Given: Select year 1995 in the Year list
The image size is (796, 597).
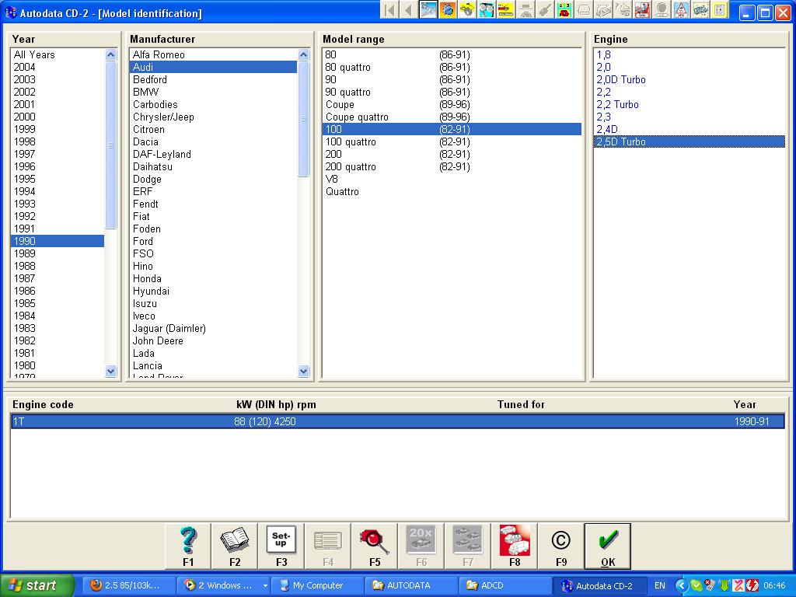Looking at the screenshot, I should click(x=58, y=180).
